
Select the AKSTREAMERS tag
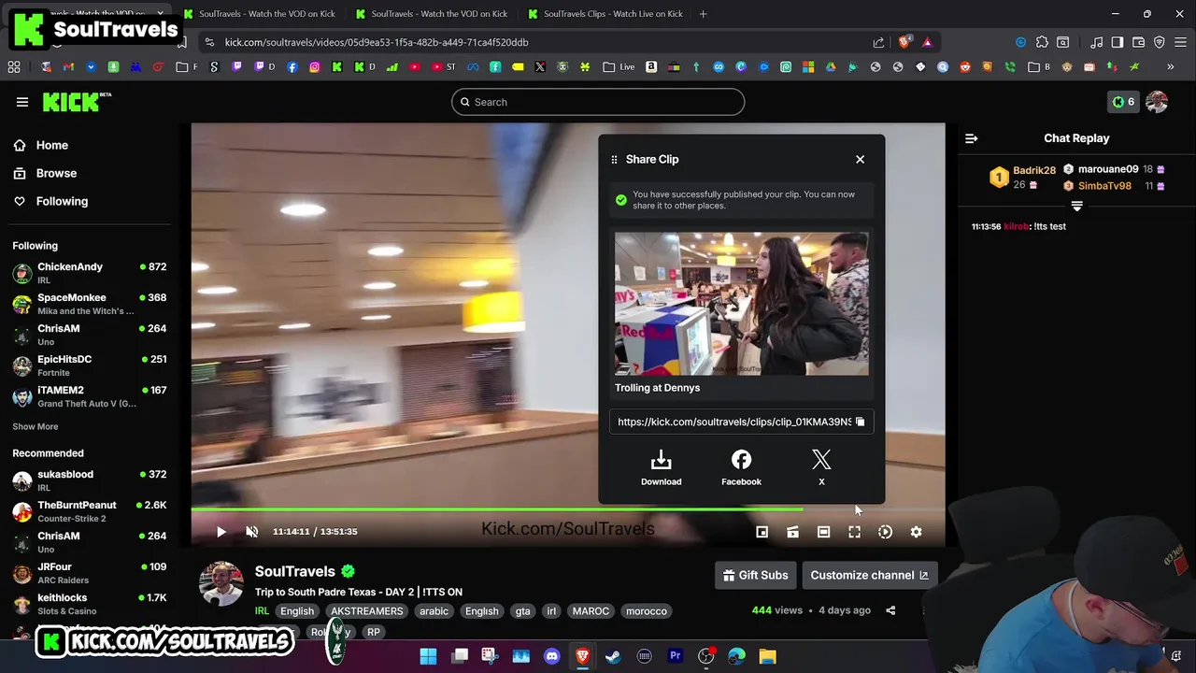point(366,611)
